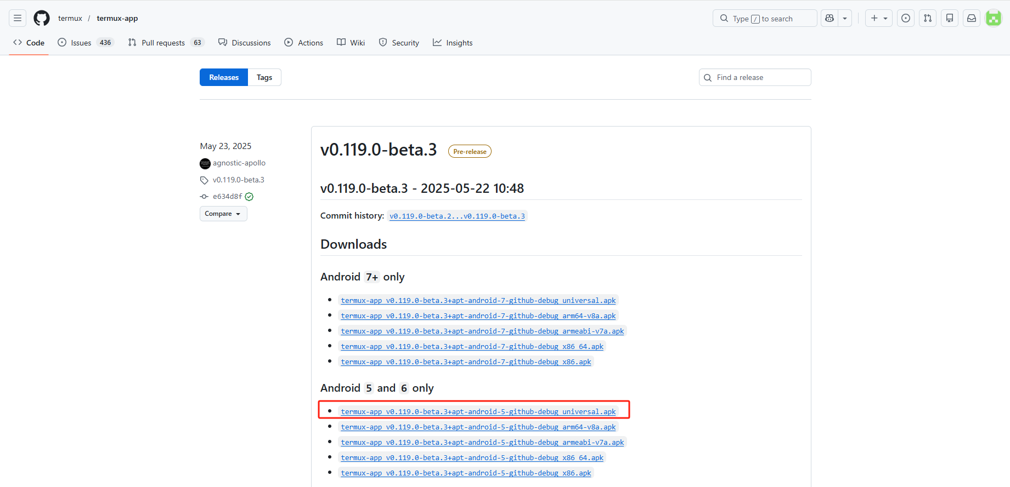Switch to the Issues tab

coord(86,43)
